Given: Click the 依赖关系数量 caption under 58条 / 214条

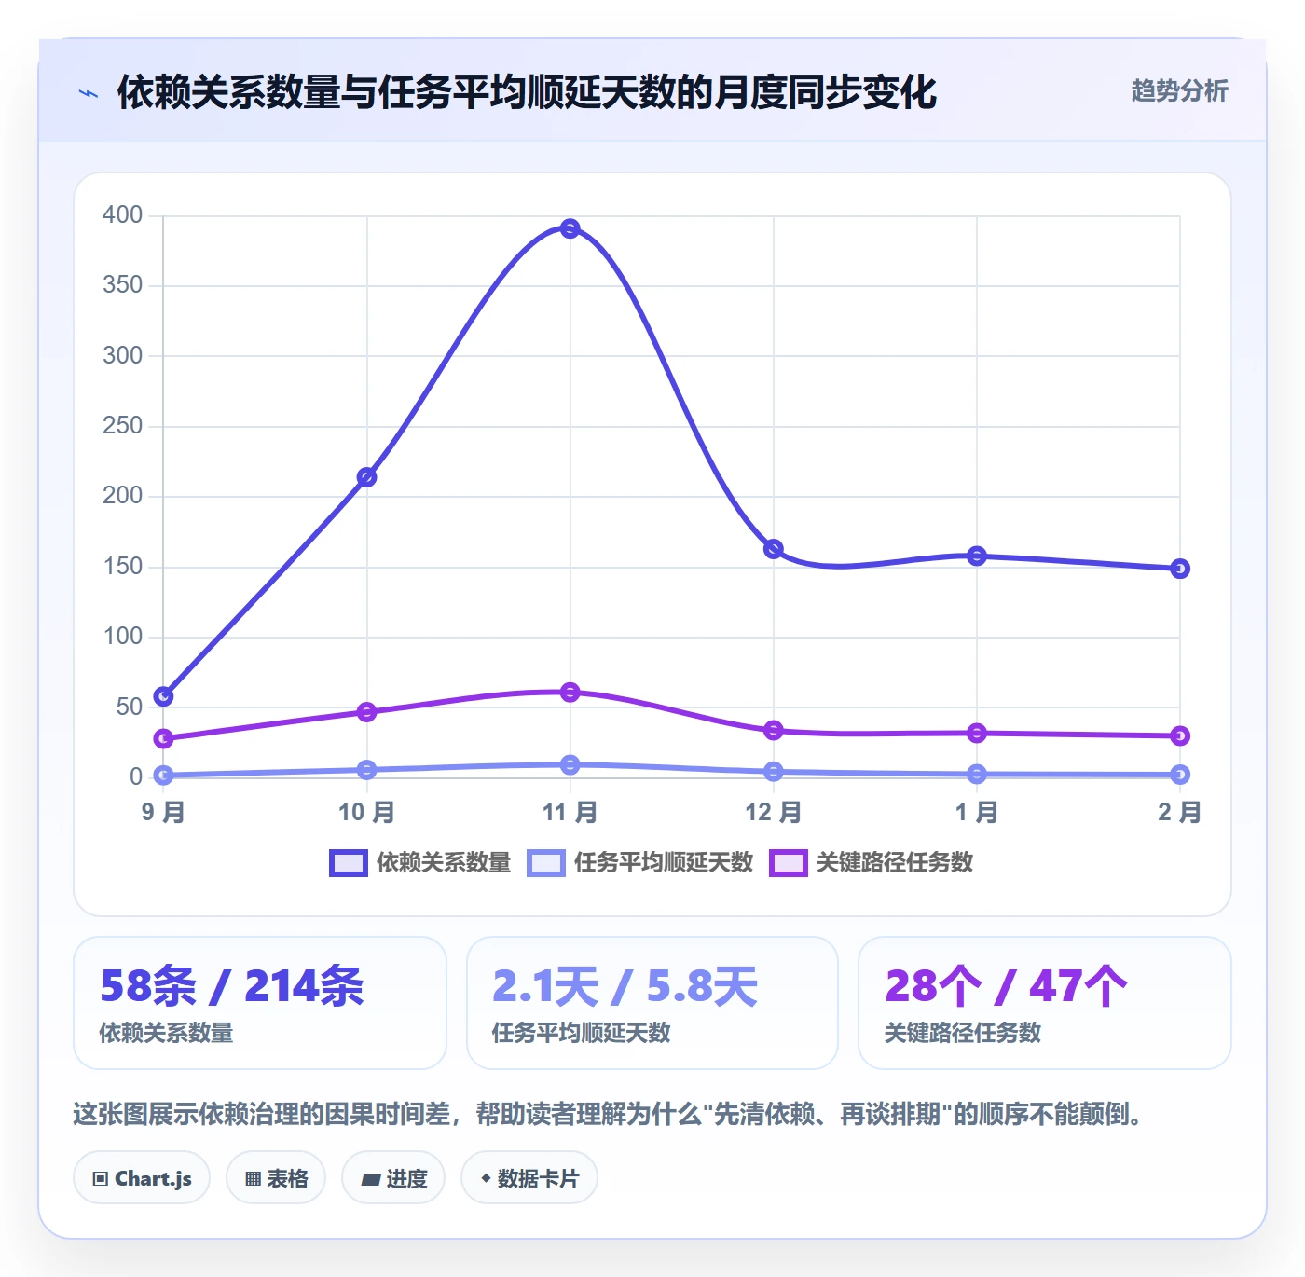Looking at the screenshot, I should pyautogui.click(x=167, y=1033).
